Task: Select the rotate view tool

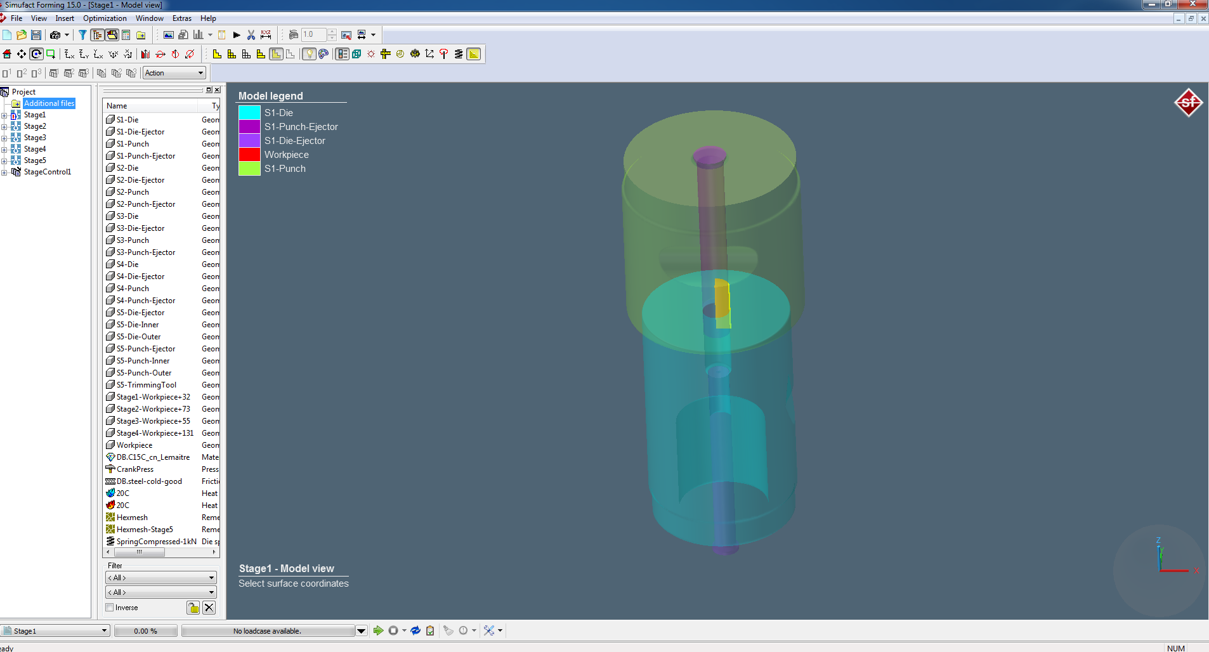Action: coord(36,54)
